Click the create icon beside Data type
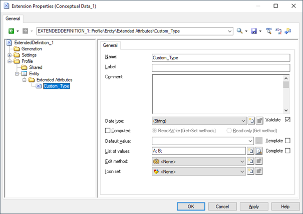The width and height of the screenshot is (303, 214). 251,121
